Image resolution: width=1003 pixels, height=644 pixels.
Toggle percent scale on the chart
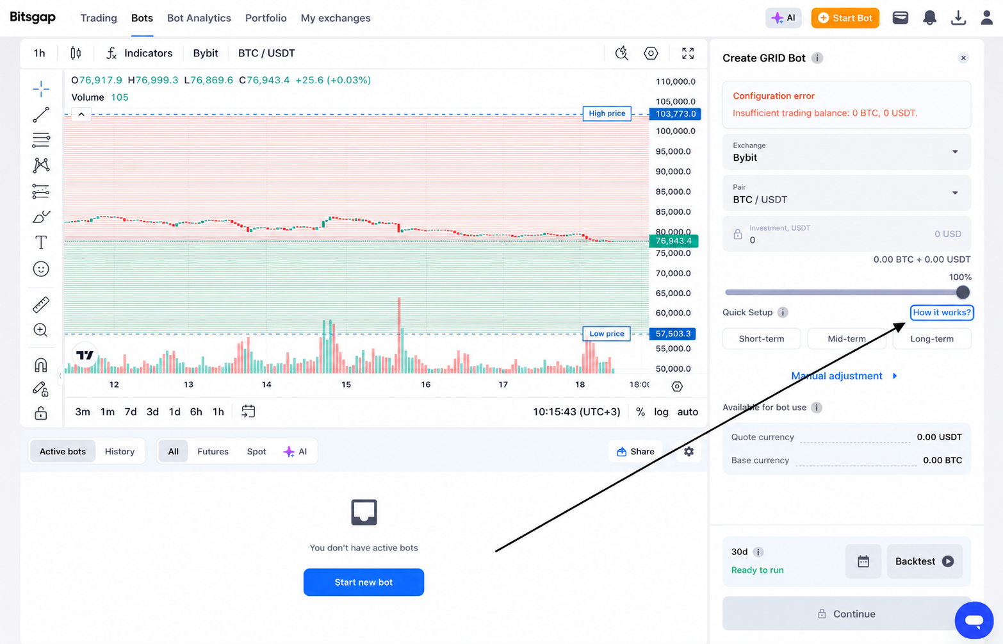pyautogui.click(x=640, y=412)
